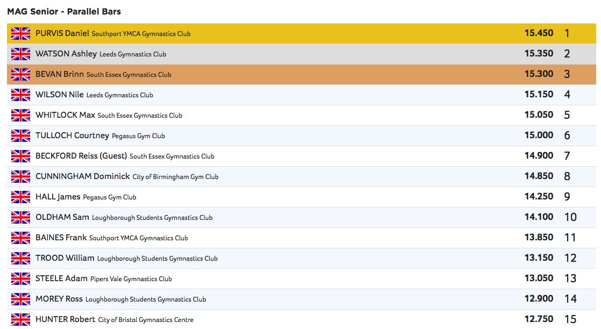The height and width of the screenshot is (329, 601).
Task: Open the TROOD William entry name
Action: [x=65, y=258]
